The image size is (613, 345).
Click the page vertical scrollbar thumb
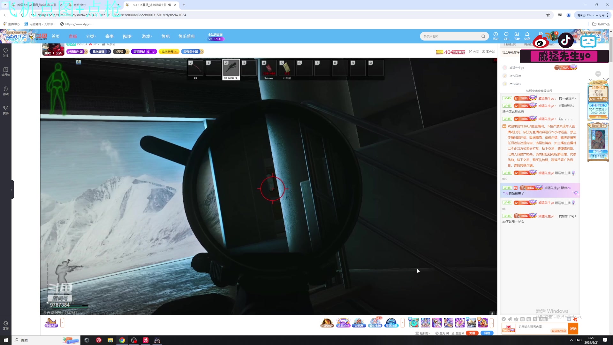(611, 50)
